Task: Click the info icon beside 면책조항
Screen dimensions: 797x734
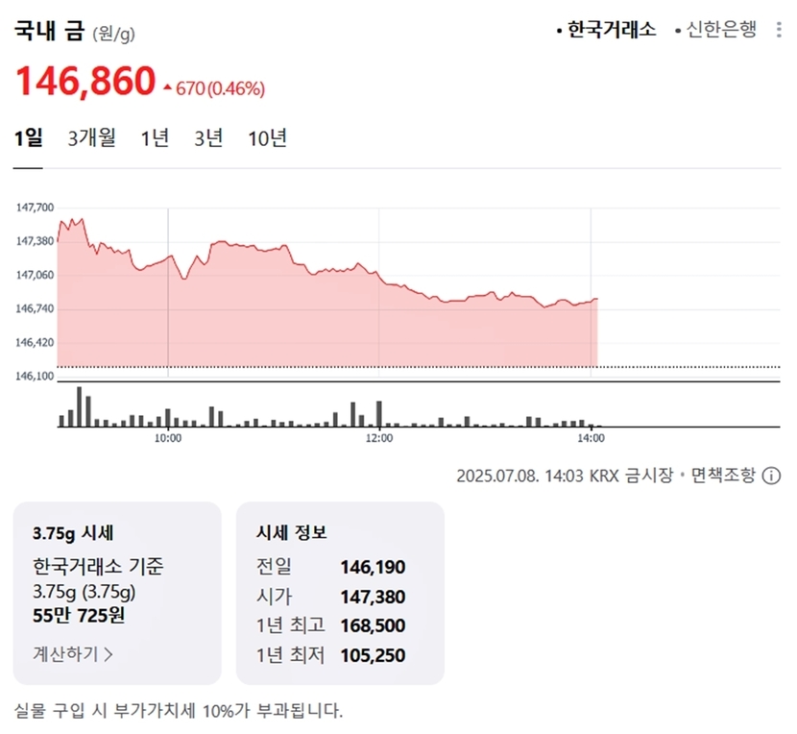Action: 770,477
